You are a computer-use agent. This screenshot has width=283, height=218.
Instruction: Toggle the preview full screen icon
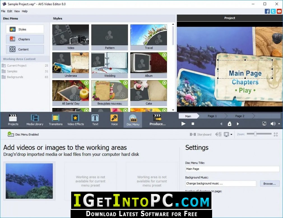point(264,124)
